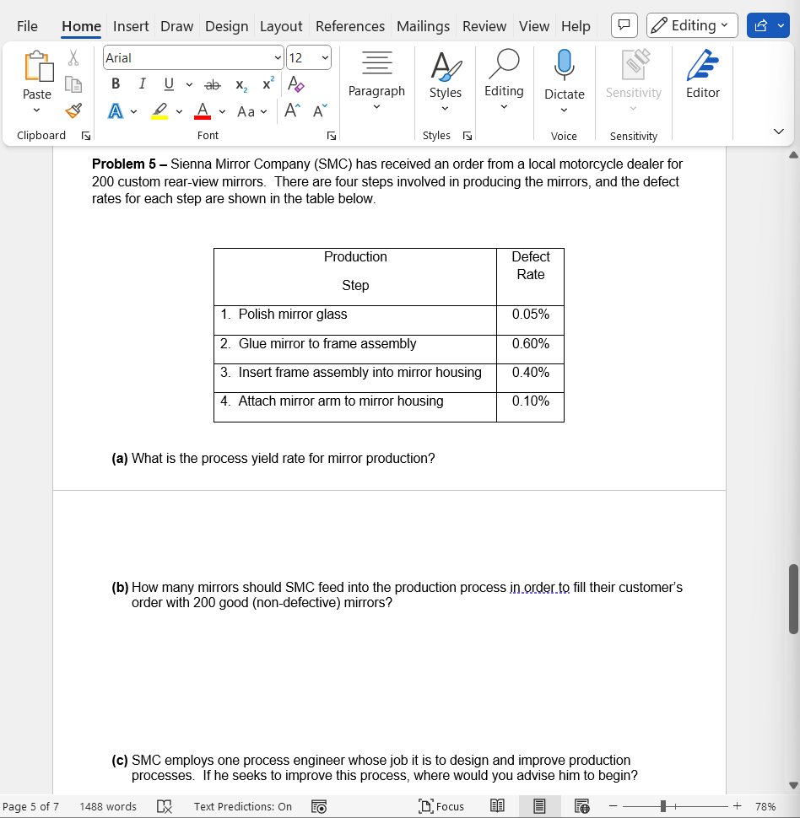Toggle Print Layout view
Viewport: 800px width, 818px height.
click(539, 806)
